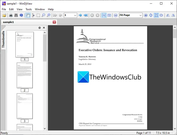Screen dimensions: 177x135
Task: Click the "Page 1 of 11" status text
Action: (144, 133)
